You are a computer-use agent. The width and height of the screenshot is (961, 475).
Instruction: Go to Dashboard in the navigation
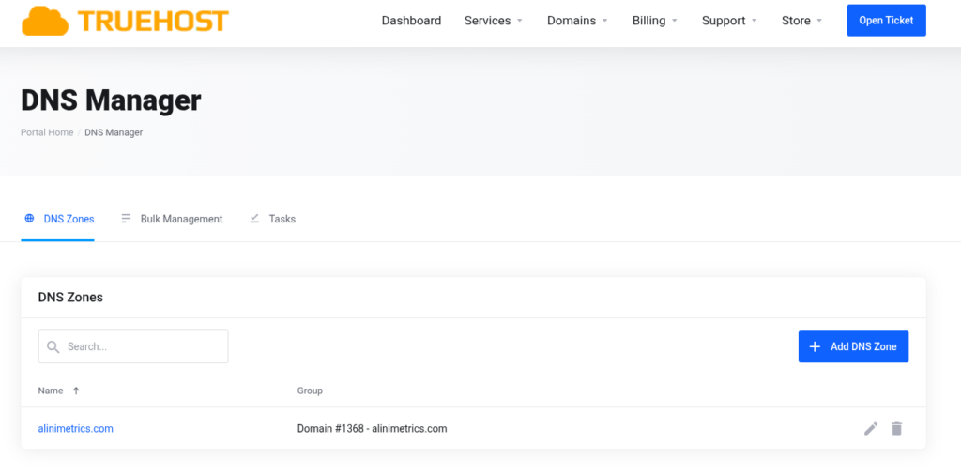[411, 21]
